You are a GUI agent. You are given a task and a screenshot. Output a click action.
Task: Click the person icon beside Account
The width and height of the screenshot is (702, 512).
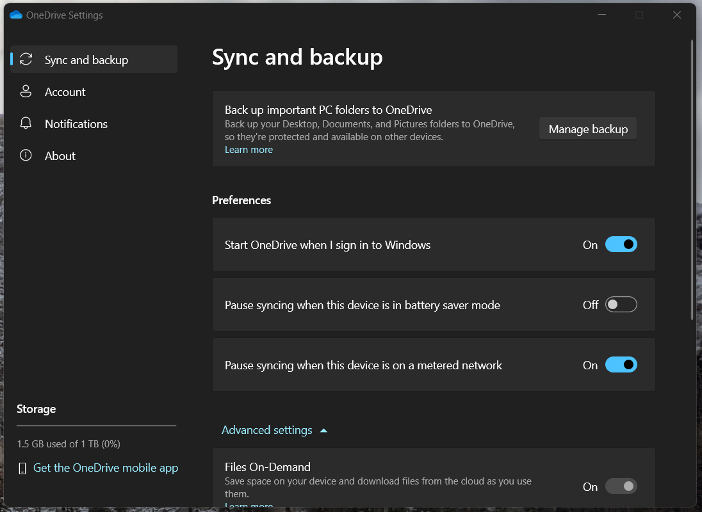tap(26, 92)
